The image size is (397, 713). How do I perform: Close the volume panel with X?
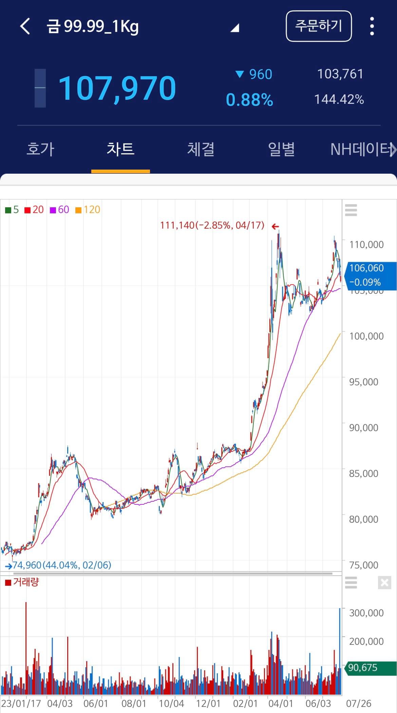point(384,583)
